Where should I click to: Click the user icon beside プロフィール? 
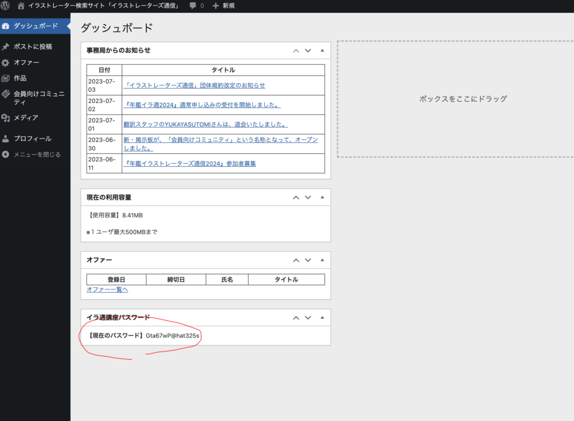[x=6, y=139]
